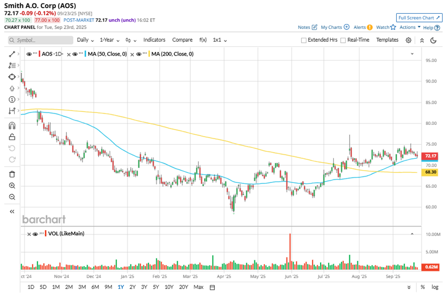The height and width of the screenshot is (294, 444).
Task: Open the Daily frequency dropdown
Action: pyautogui.click(x=85, y=40)
